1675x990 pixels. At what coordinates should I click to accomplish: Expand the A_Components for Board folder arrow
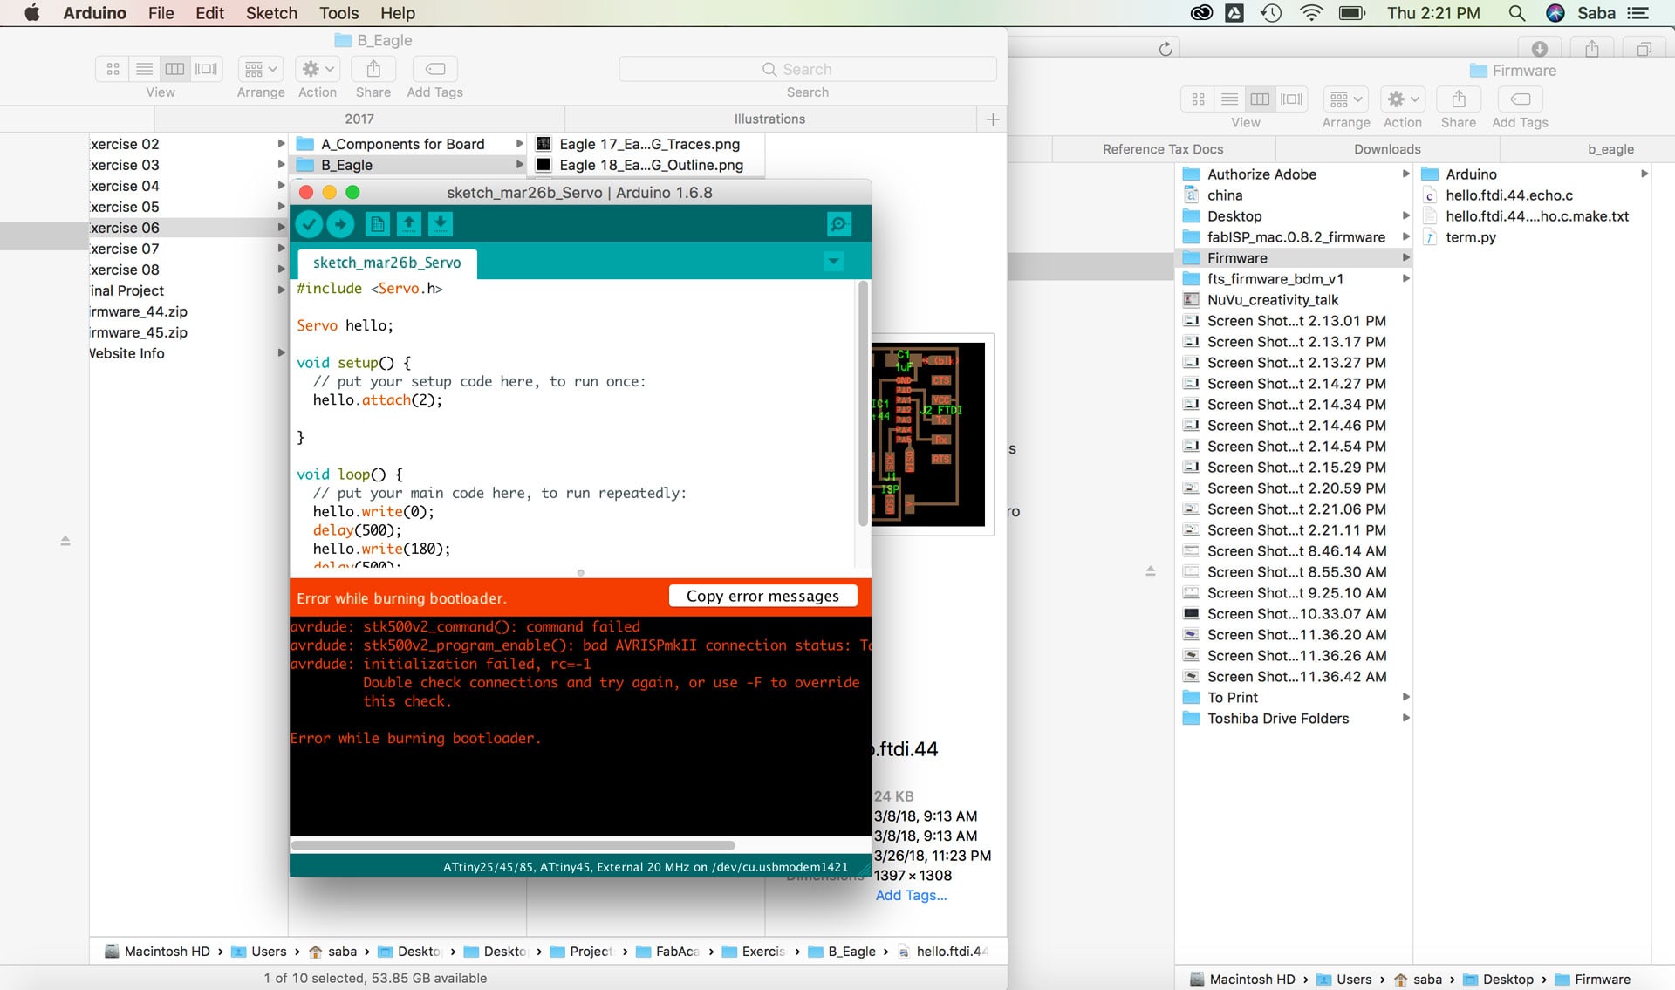click(x=520, y=144)
